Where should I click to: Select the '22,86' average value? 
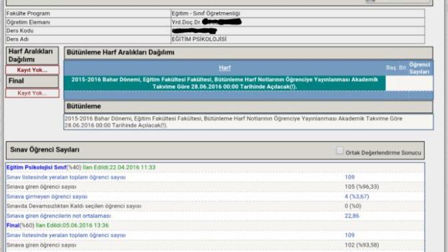tap(352, 216)
